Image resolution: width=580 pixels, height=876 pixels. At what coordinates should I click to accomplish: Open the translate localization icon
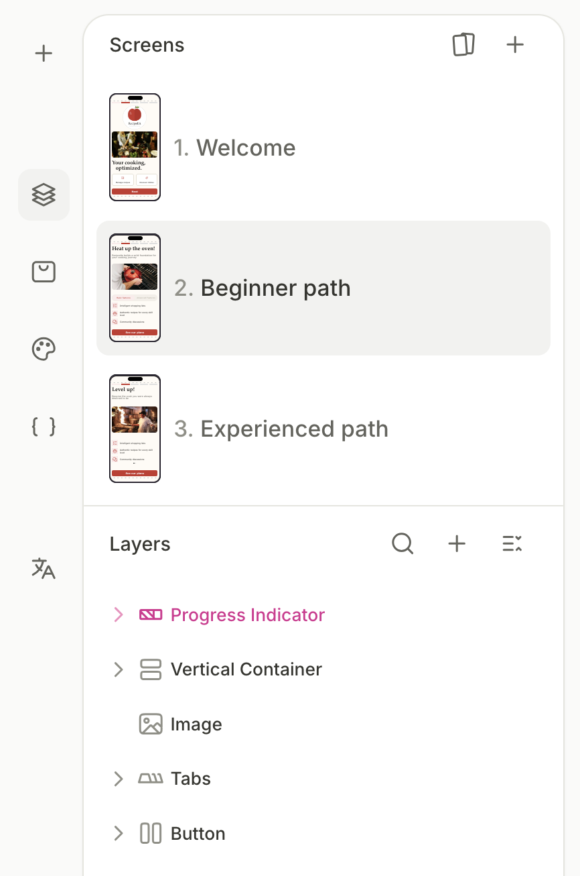click(44, 568)
